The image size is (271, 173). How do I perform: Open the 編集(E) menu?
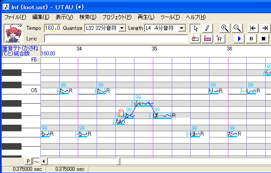tap(41, 17)
